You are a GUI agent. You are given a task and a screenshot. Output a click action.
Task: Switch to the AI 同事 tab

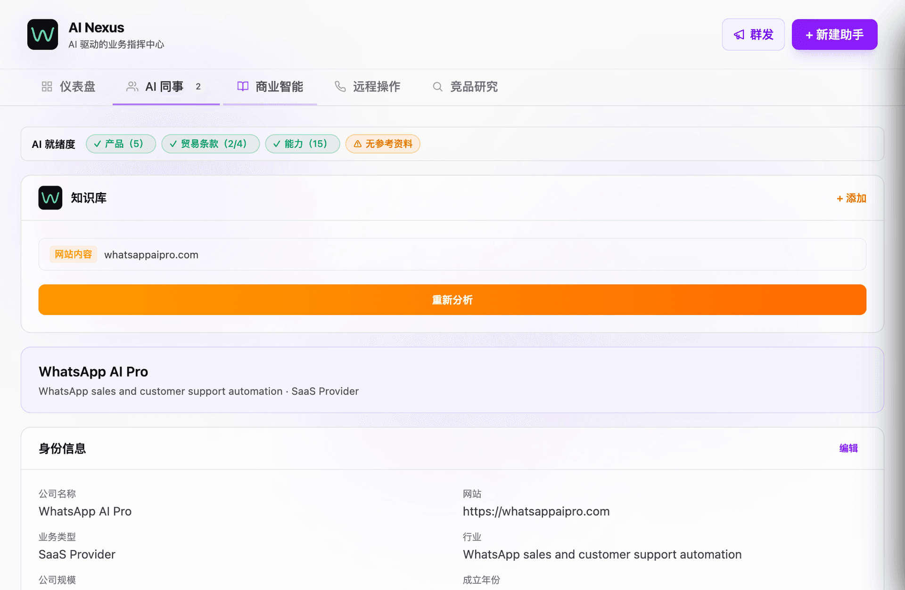point(166,87)
